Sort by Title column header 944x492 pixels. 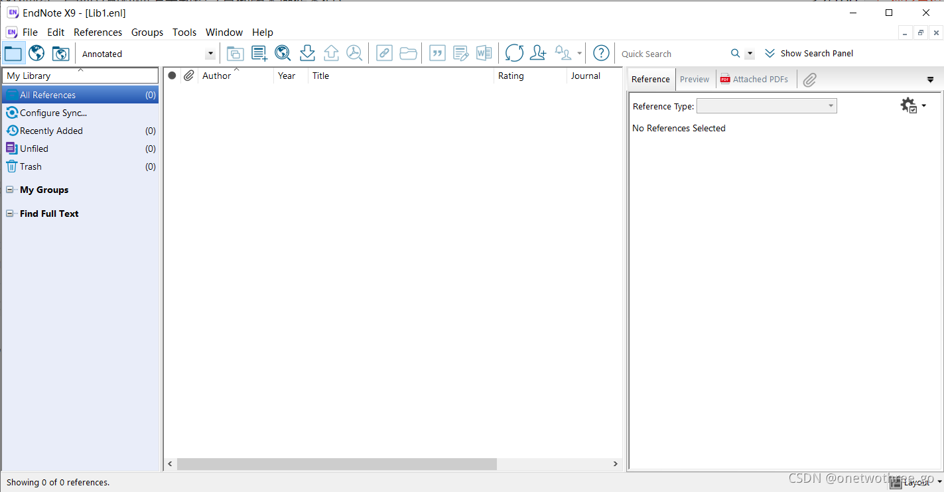coord(401,76)
